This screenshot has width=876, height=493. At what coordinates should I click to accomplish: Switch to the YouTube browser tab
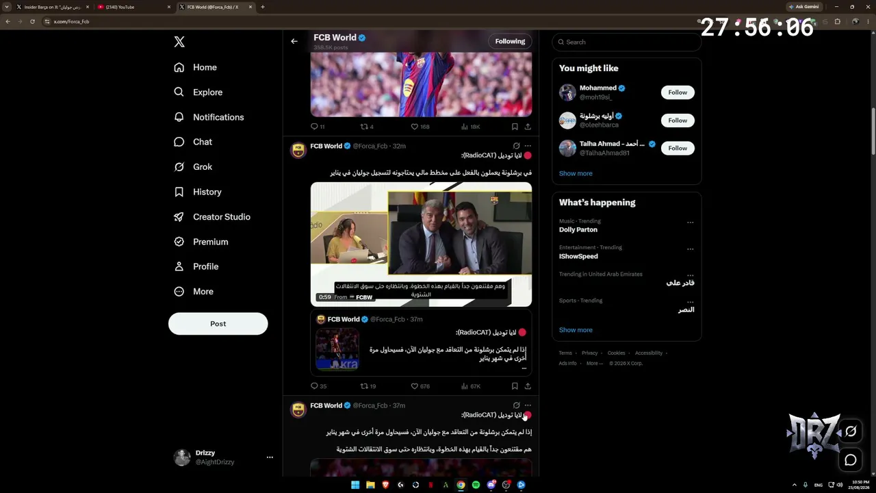pos(134,7)
